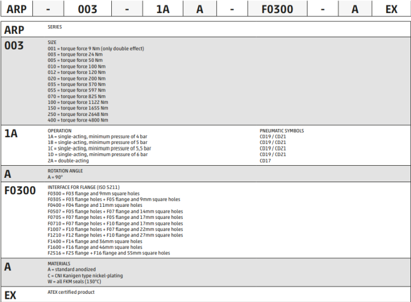Click the 'ATEX certified product' text
Screen dimensions: 411x302
[x=71, y=292]
